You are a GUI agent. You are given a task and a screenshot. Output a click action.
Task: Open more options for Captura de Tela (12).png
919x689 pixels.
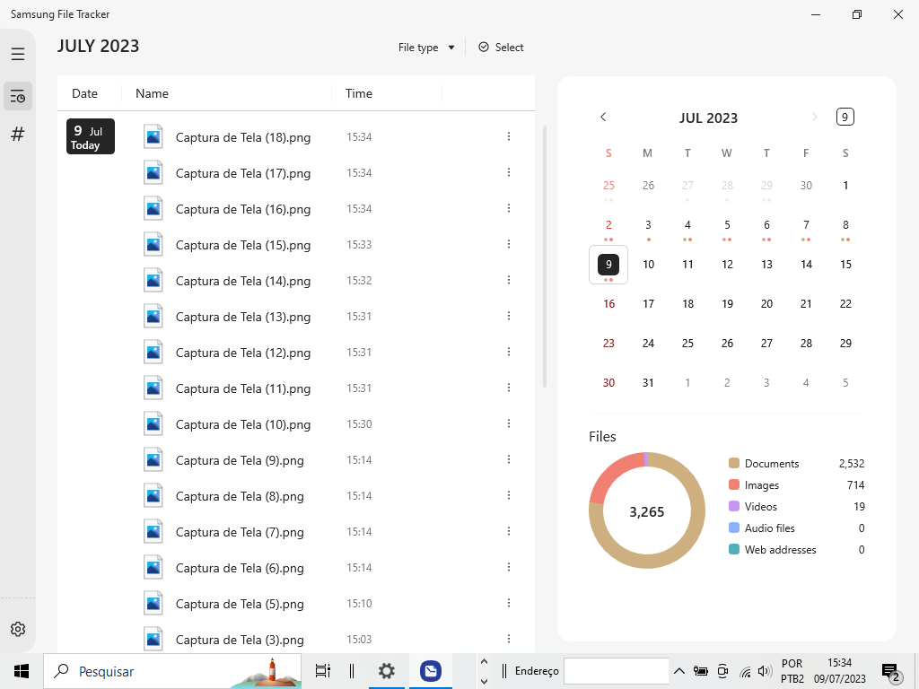point(509,352)
